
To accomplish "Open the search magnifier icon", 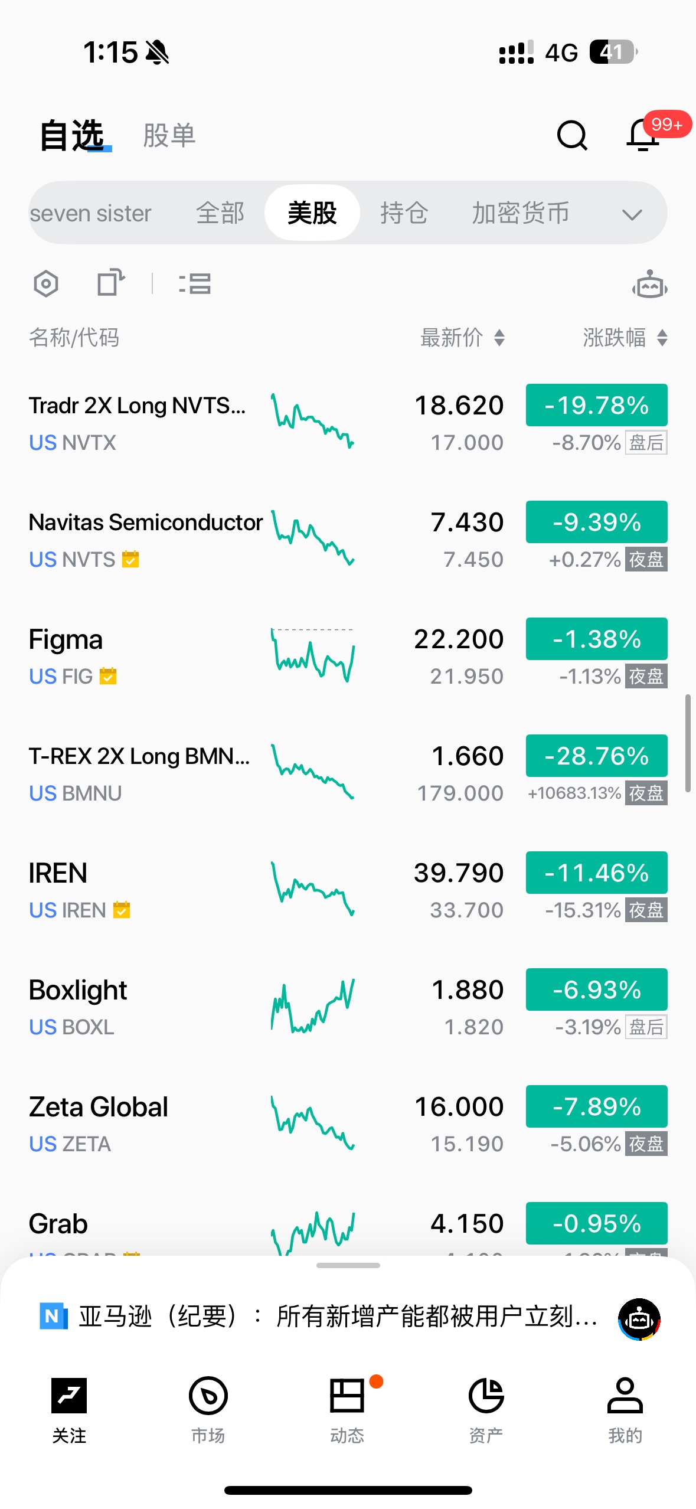I will pos(571,136).
